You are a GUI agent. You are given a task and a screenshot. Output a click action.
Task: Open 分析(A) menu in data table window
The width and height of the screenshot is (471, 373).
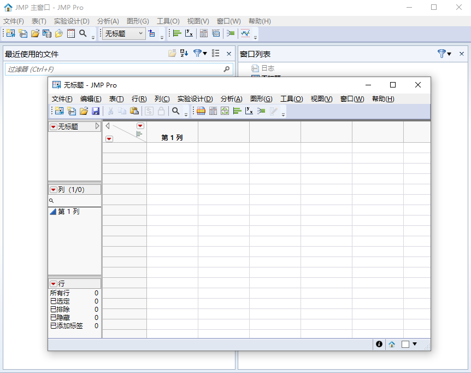pos(231,99)
